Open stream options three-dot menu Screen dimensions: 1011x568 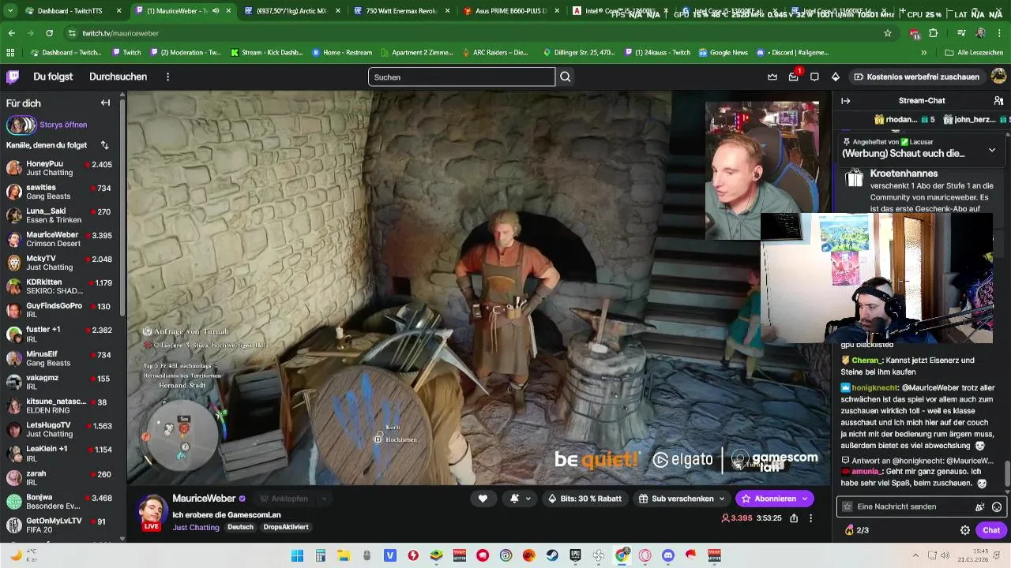810,518
